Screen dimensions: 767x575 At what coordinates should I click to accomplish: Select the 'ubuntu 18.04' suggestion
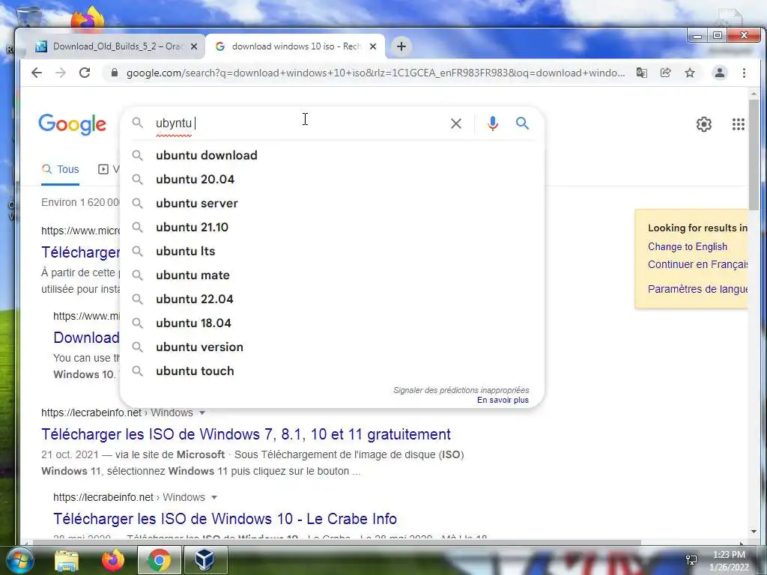tap(332, 323)
